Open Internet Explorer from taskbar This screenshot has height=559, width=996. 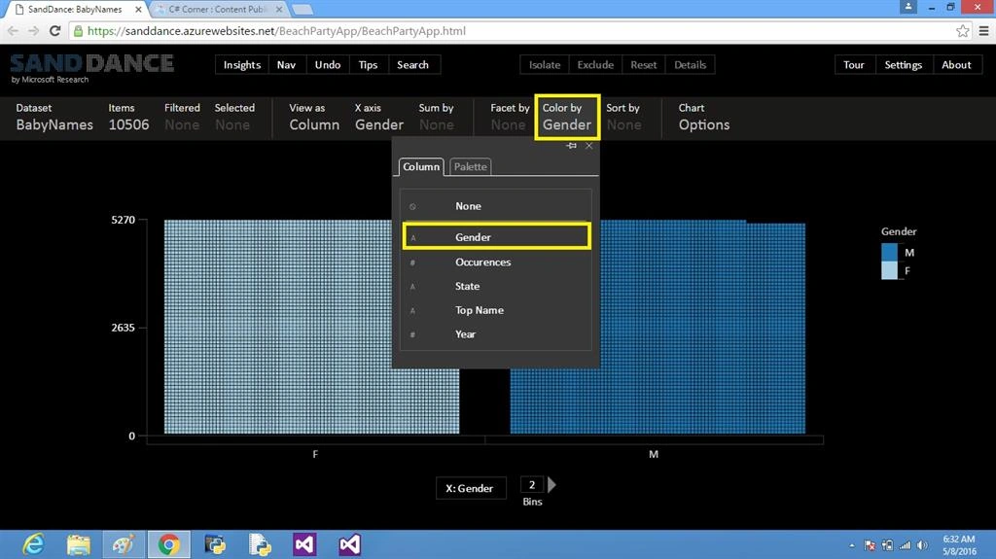33,544
